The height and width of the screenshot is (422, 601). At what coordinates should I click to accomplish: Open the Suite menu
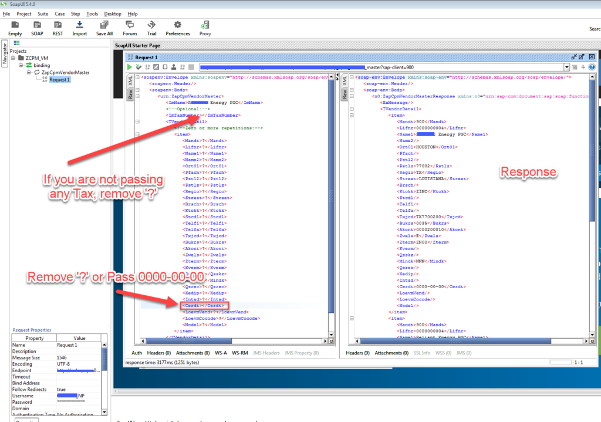tap(43, 14)
